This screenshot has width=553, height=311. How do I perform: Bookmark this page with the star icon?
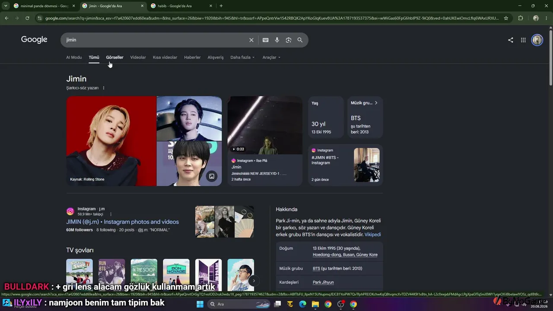pyautogui.click(x=506, y=18)
